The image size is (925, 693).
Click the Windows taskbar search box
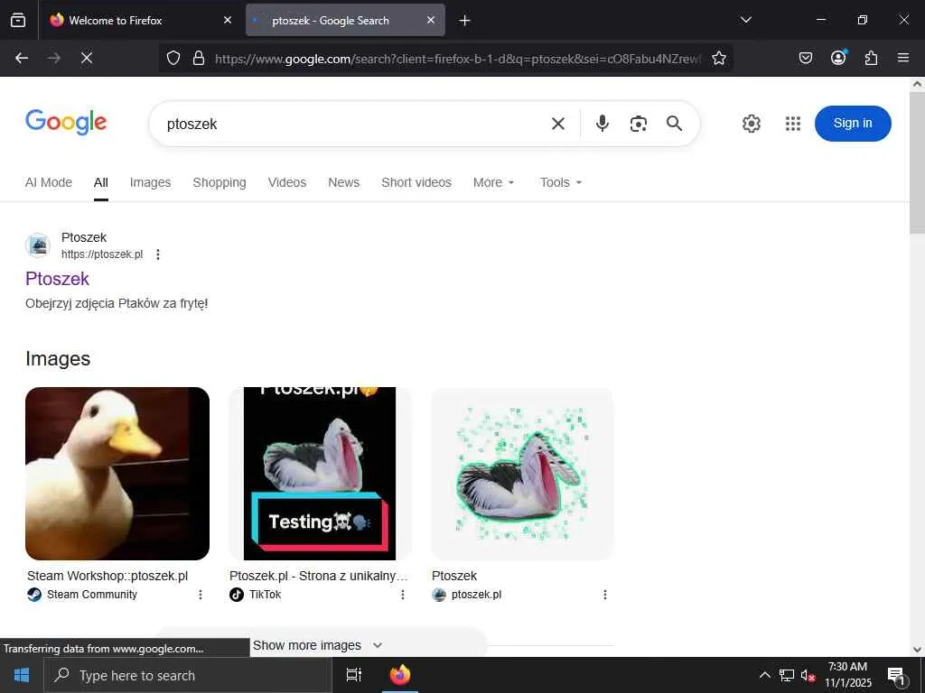(x=188, y=675)
